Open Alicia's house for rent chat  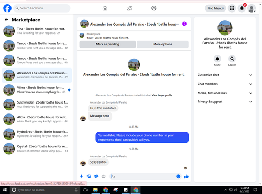point(37,119)
